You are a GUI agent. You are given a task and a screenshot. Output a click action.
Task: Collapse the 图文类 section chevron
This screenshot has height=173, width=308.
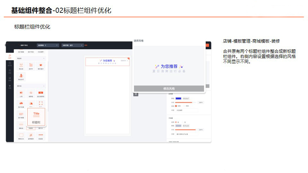coord(44,86)
